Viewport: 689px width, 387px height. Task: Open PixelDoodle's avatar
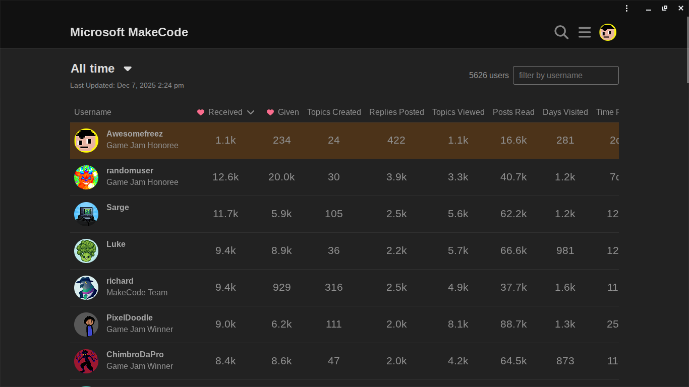(86, 325)
